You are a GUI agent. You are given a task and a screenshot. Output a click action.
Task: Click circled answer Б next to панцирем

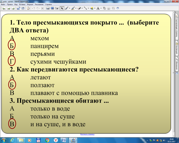pos(12,46)
